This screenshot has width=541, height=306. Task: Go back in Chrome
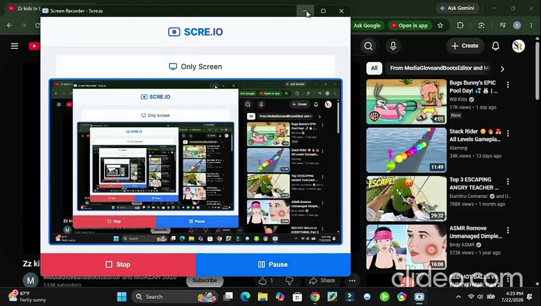point(9,25)
